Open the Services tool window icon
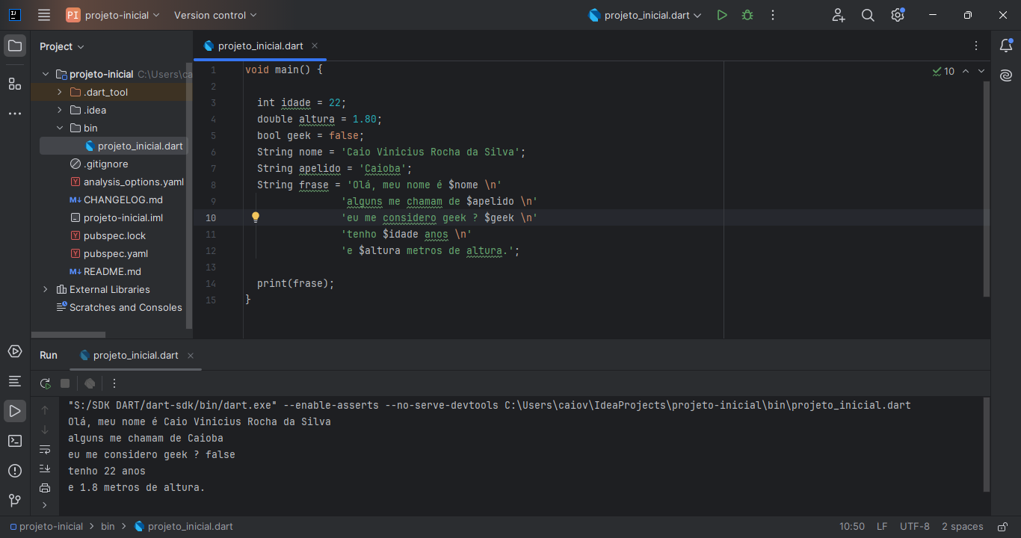1021x538 pixels. point(15,351)
